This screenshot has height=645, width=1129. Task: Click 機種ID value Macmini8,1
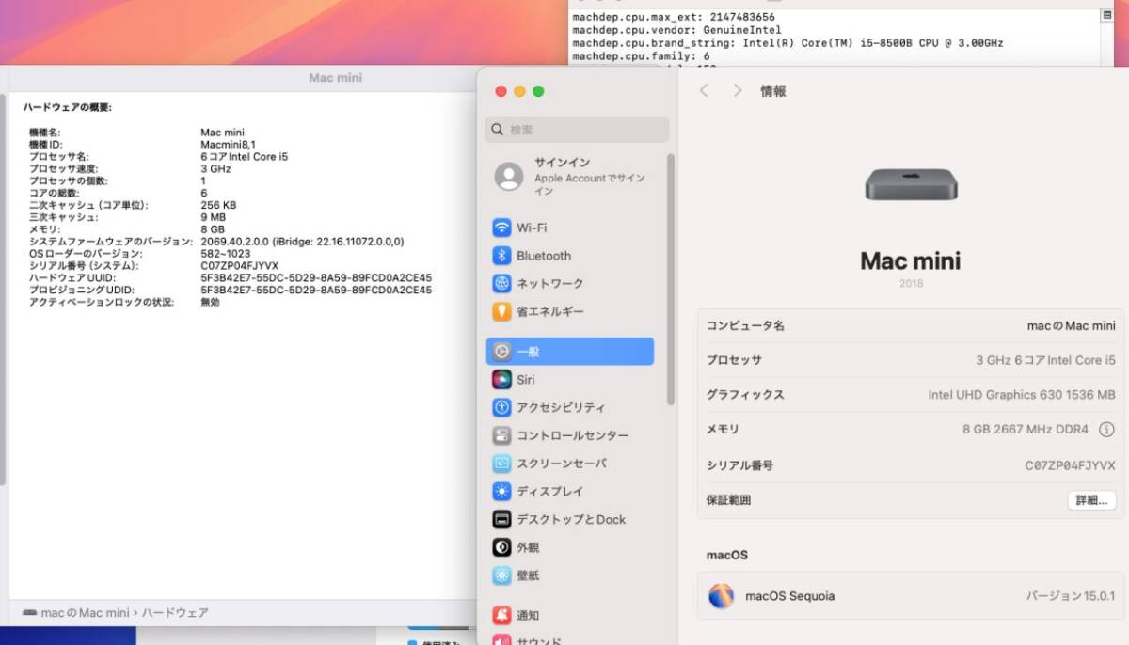point(229,145)
